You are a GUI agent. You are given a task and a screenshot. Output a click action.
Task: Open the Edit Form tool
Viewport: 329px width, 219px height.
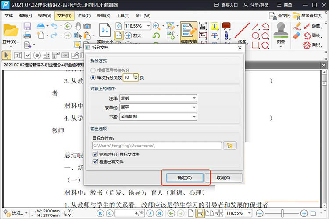point(189,32)
